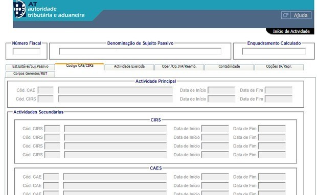Select Data de Fim for principal Cód. CAE
The width and height of the screenshot is (317, 195).
[279, 90]
